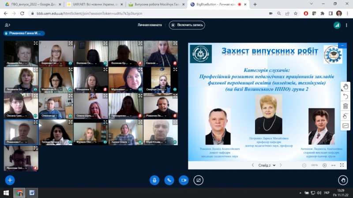Image resolution: width=353 pixels, height=198 pixels.
Task: Mute the microphone button
Action: tap(154, 180)
